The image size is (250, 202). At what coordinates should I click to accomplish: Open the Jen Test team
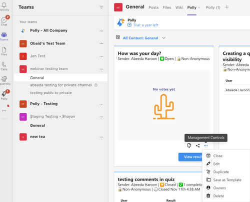(x=37, y=56)
